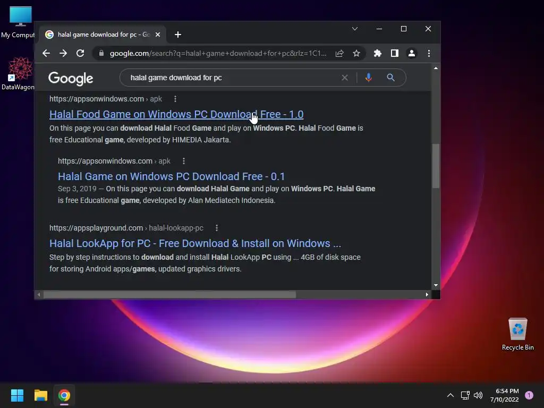Click the browser forward arrow
544x408 pixels.
[63, 53]
